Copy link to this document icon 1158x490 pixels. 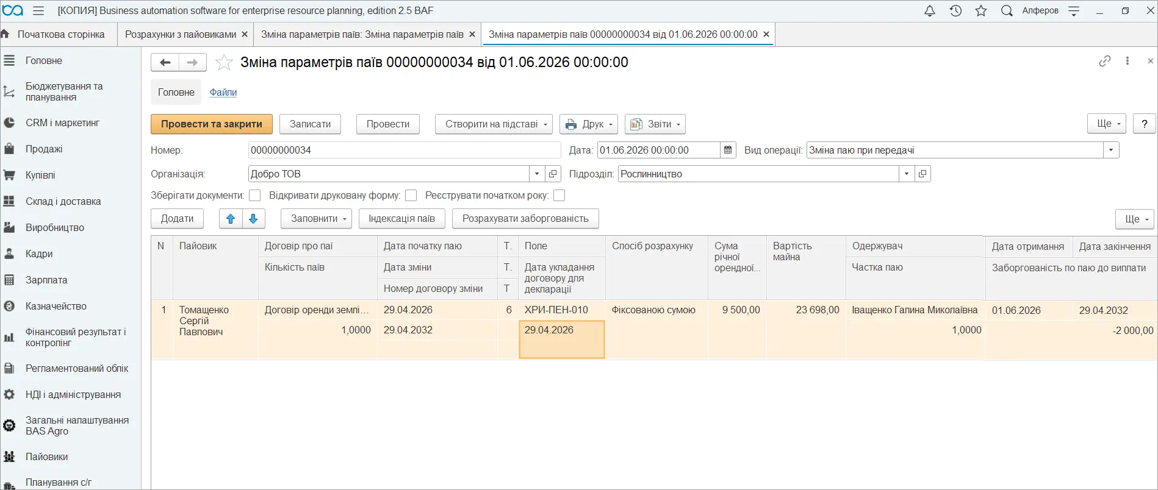[1104, 61]
